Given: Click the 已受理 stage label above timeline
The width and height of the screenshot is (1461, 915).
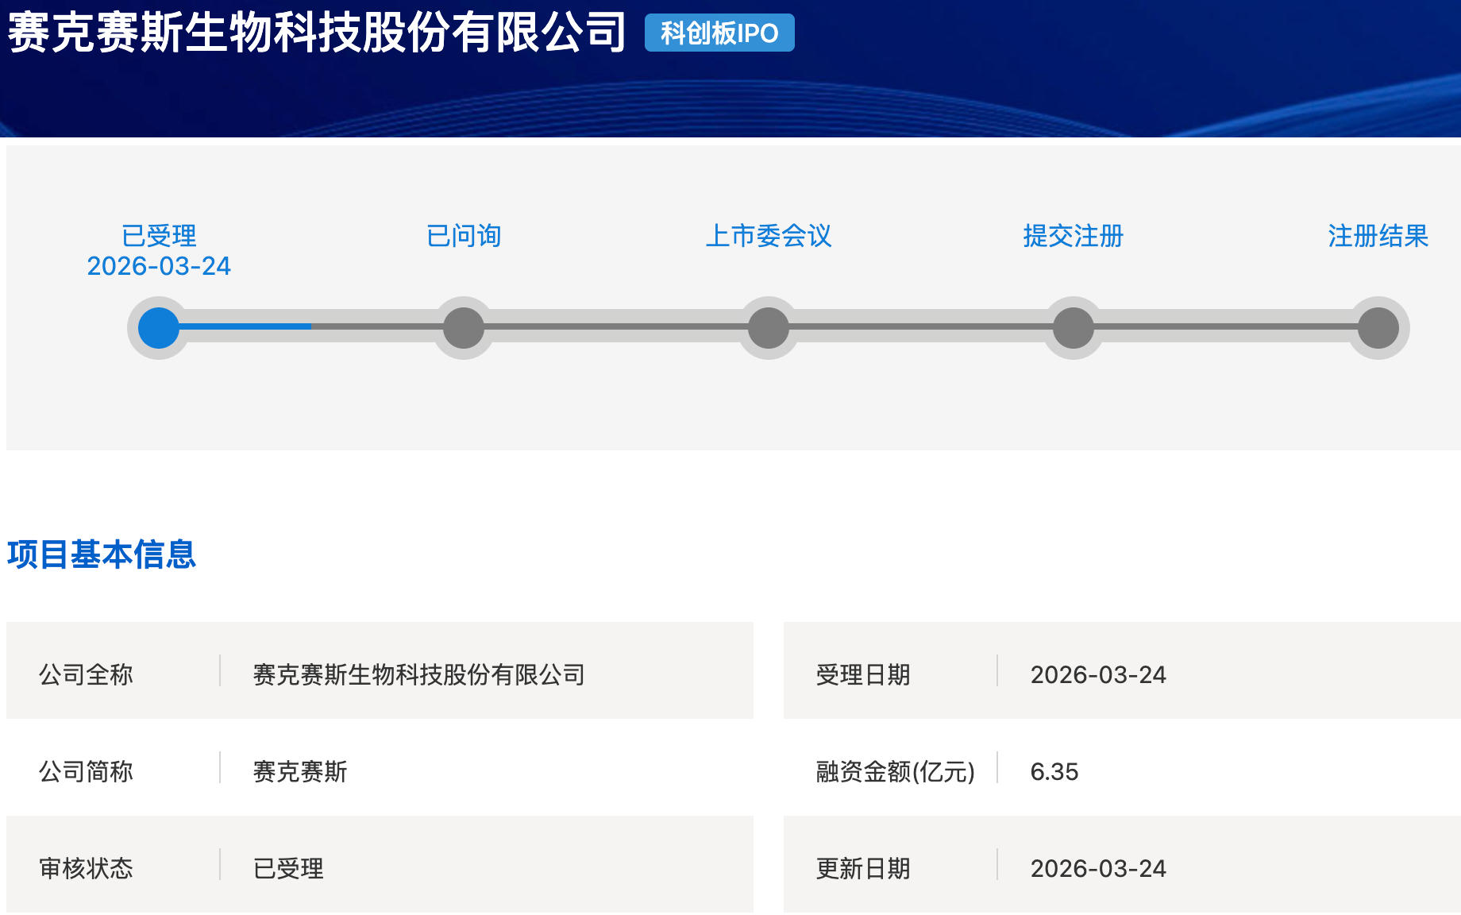Looking at the screenshot, I should [159, 236].
